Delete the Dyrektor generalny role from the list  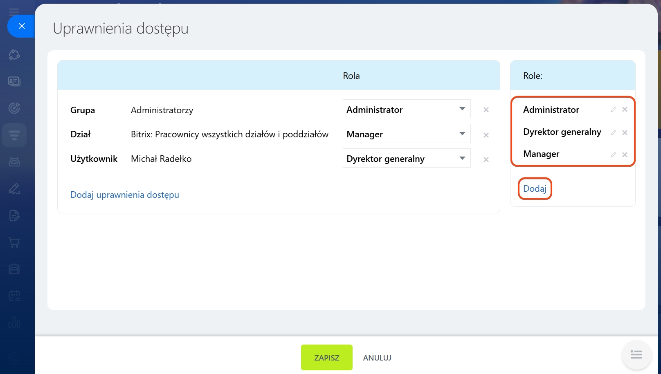click(x=625, y=132)
